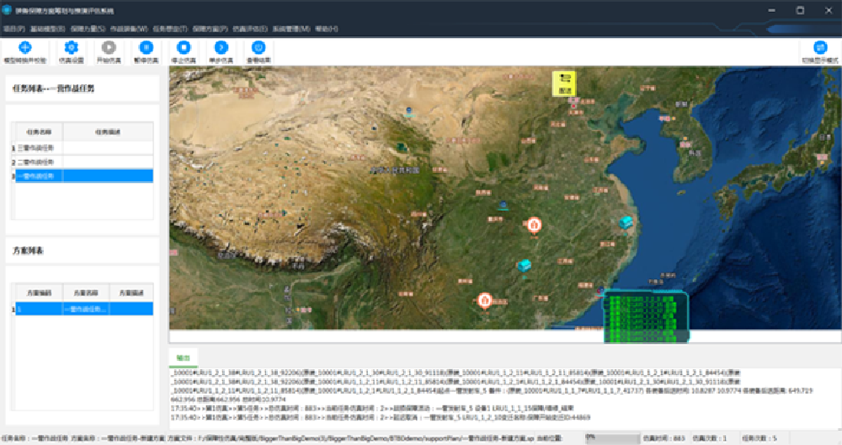Pause simulation using 暂停仿真 icon

146,48
